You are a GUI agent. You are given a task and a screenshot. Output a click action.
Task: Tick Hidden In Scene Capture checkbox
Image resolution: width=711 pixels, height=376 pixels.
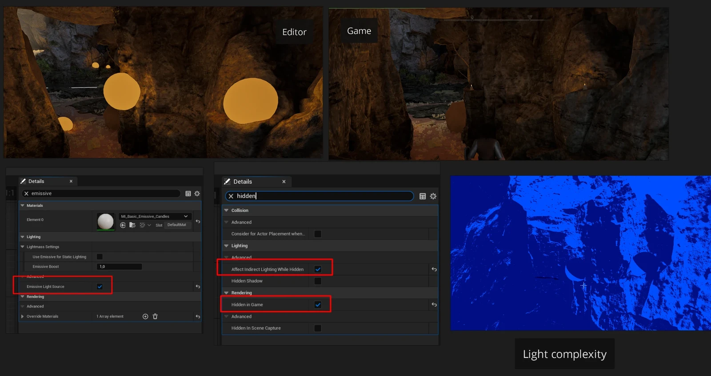[318, 328]
